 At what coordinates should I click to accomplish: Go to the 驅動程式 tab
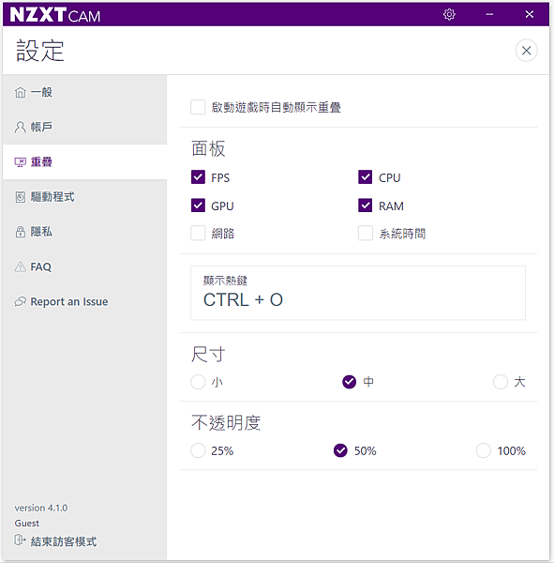pos(84,197)
